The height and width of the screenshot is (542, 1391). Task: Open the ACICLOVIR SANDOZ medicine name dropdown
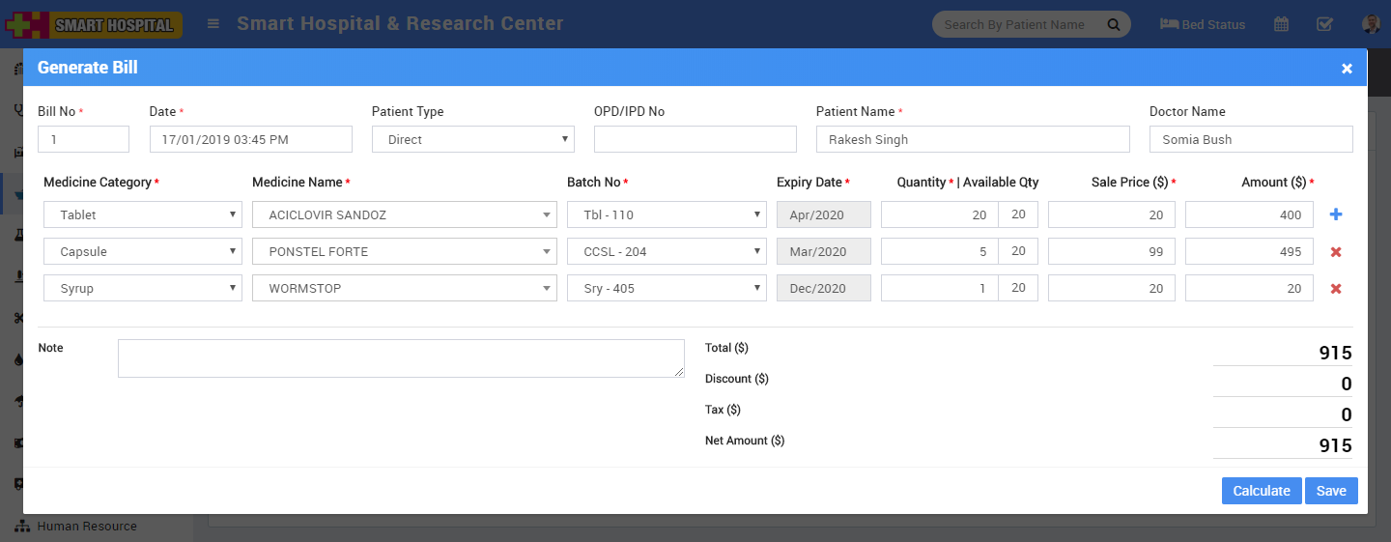point(404,215)
